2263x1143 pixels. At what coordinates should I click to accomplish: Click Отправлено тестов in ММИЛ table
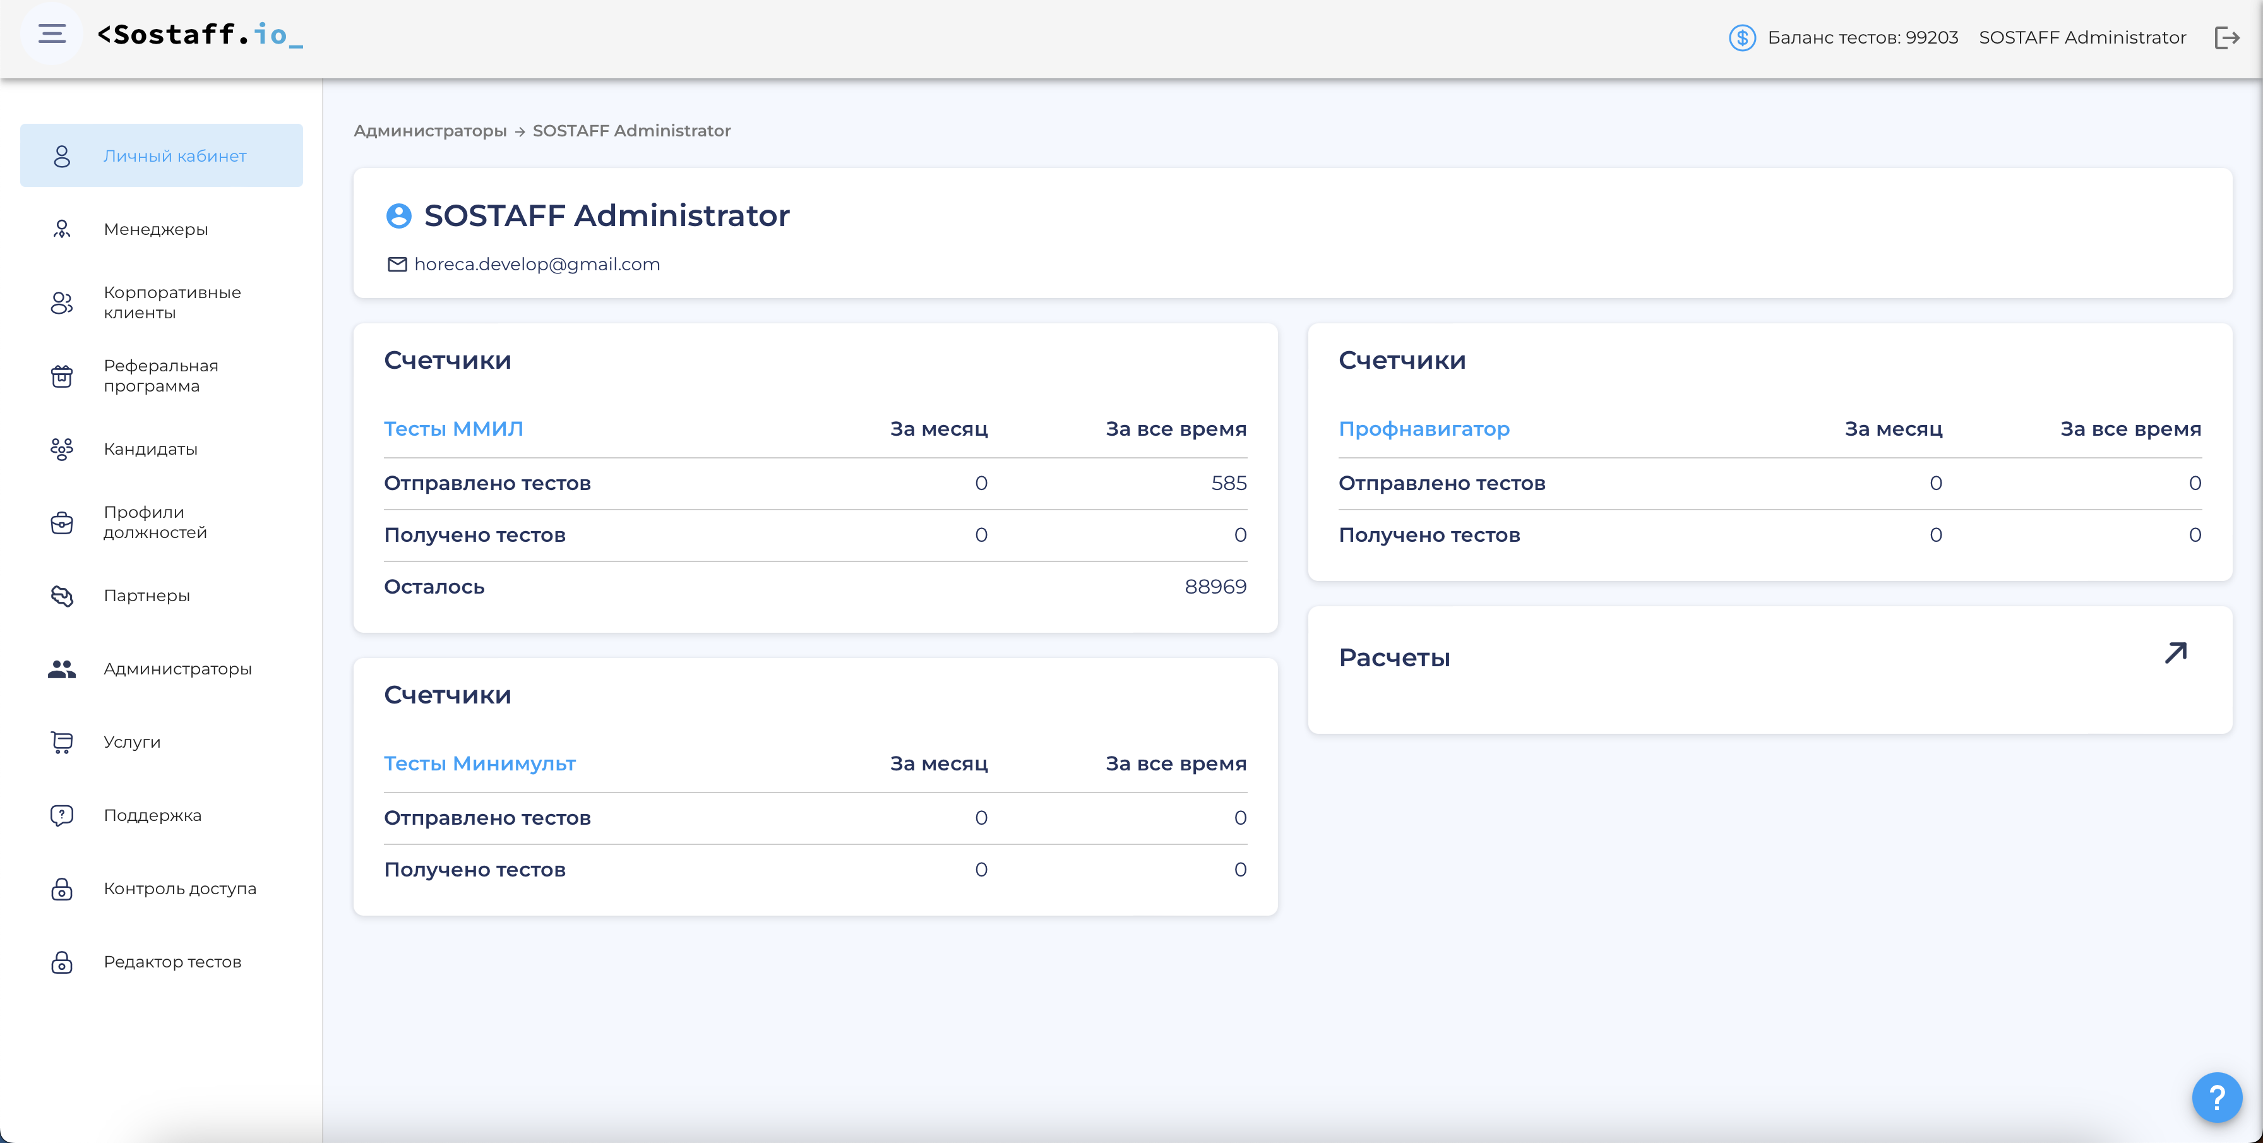coord(487,483)
